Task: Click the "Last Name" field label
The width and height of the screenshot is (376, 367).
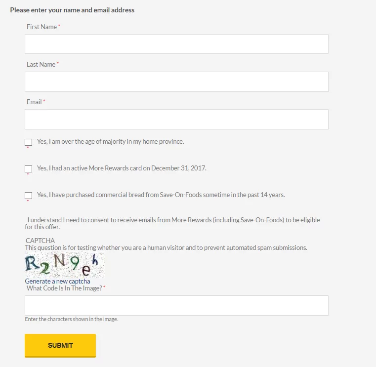Action: [41, 65]
